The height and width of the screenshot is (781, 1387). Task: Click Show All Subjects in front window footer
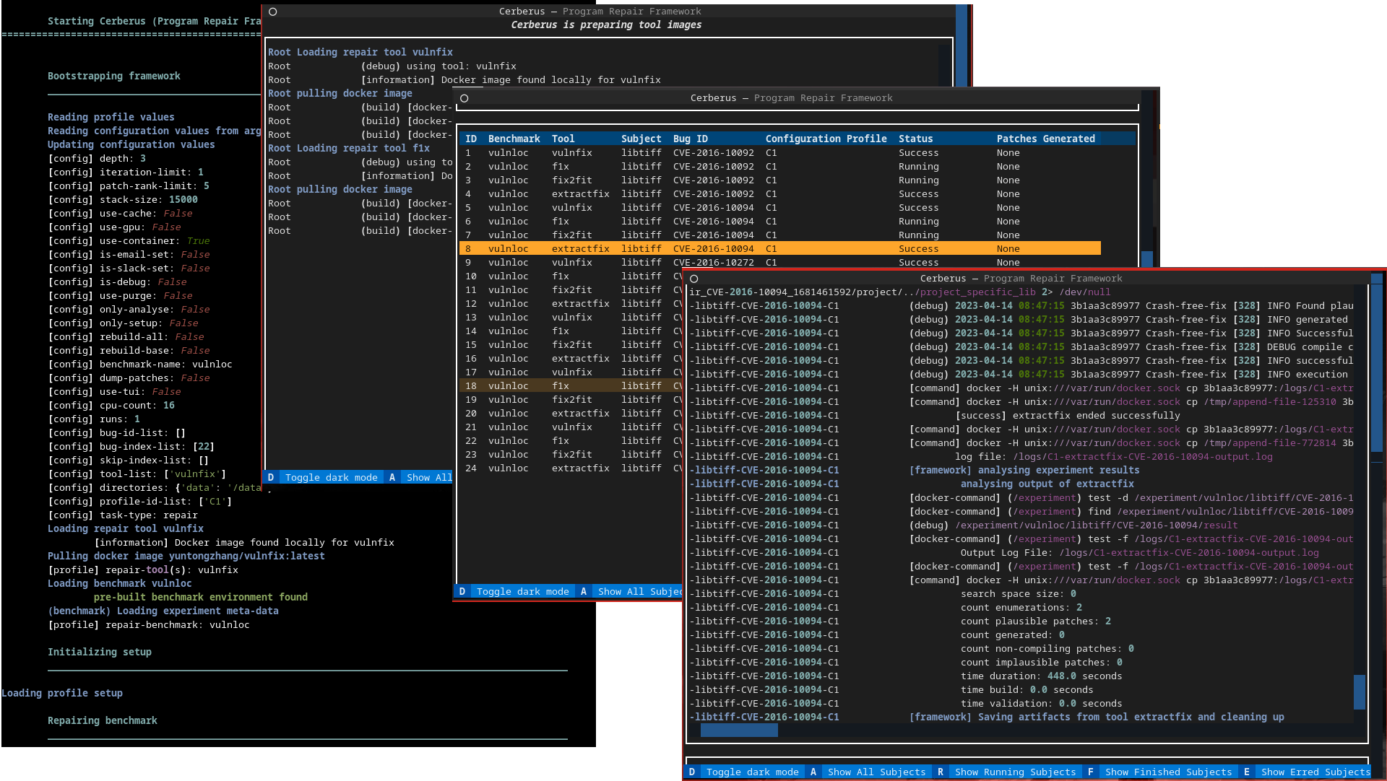[876, 772]
